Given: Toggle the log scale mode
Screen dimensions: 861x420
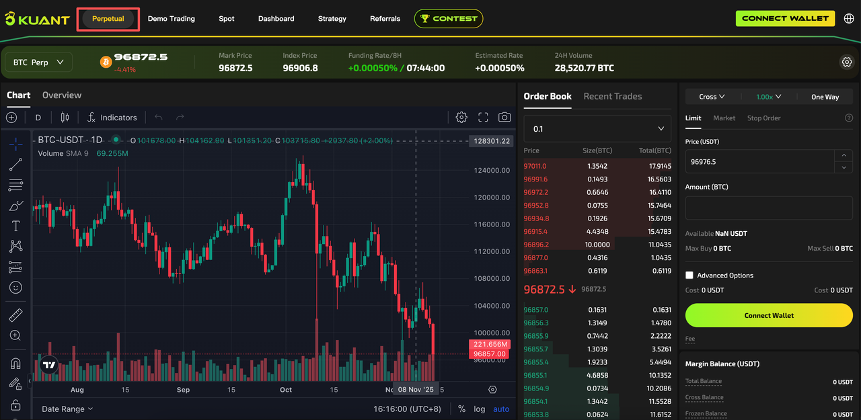Looking at the screenshot, I should [x=480, y=409].
